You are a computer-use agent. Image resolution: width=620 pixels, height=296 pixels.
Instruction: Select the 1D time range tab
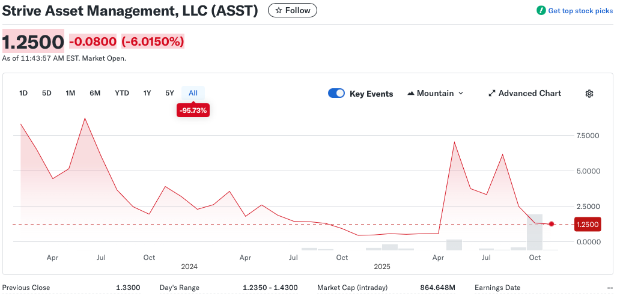click(x=23, y=93)
